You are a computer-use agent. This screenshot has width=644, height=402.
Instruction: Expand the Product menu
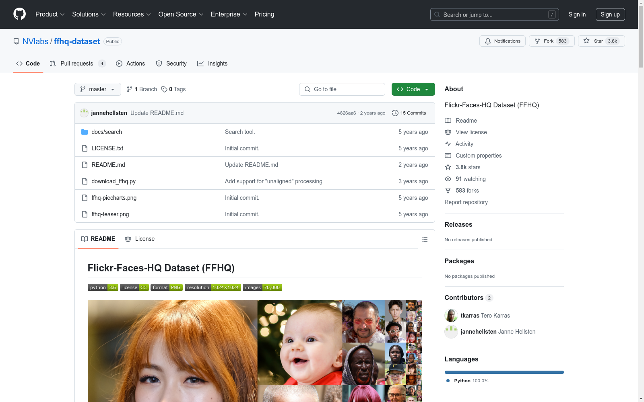pyautogui.click(x=50, y=14)
